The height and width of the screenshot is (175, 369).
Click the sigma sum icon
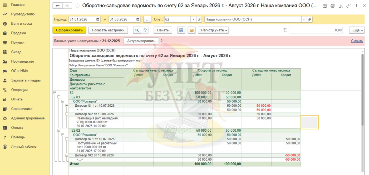(285, 30)
